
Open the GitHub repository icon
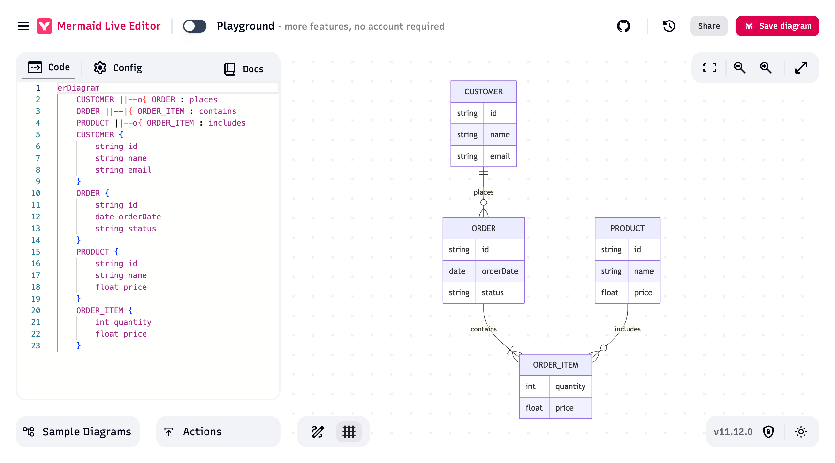[x=623, y=26]
